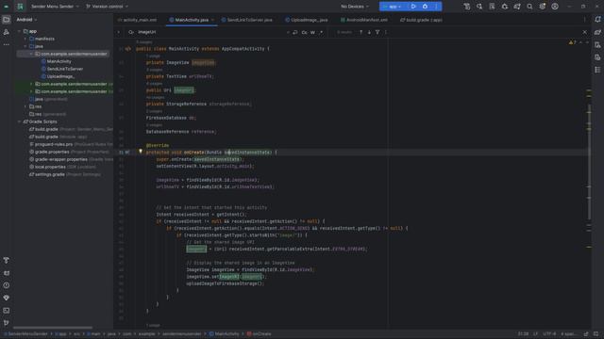The height and width of the screenshot is (339, 604).
Task: Open more run actions menu
Action: tap(436, 7)
